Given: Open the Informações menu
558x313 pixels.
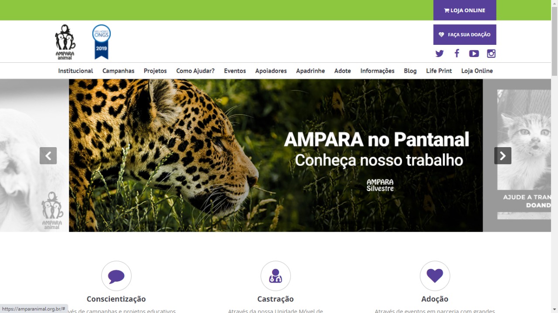Looking at the screenshot, I should 377,71.
